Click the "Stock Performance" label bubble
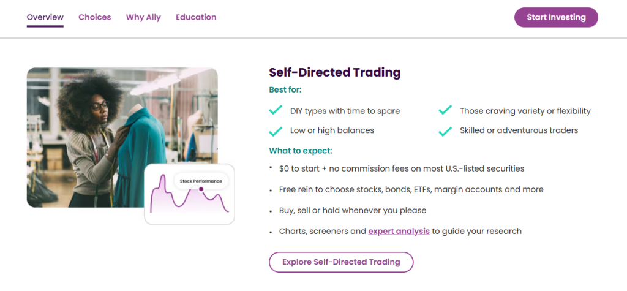 (x=201, y=180)
